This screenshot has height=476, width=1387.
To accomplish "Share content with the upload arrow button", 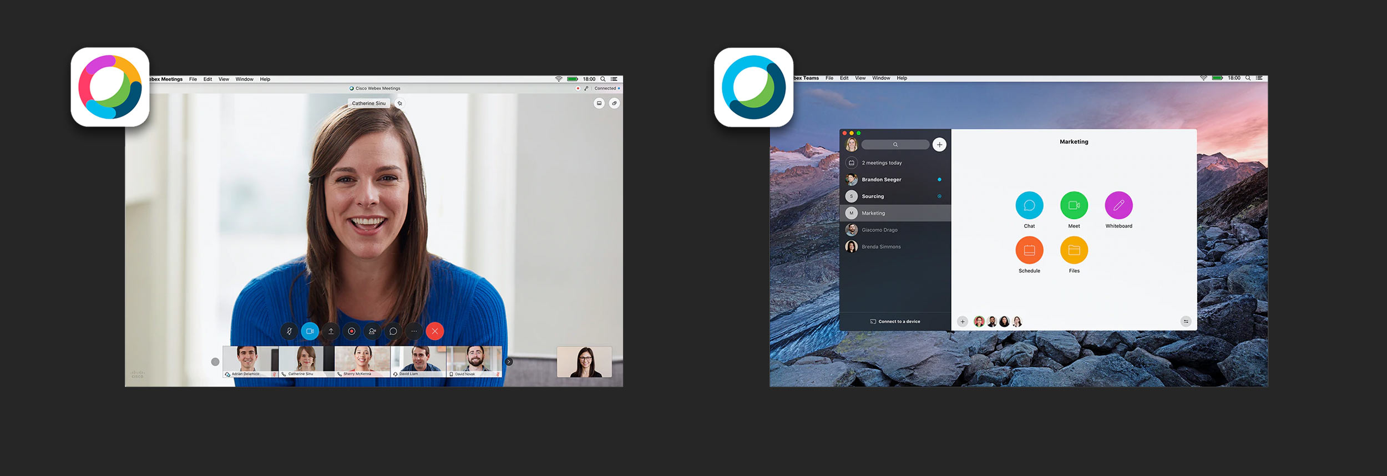I will point(331,331).
